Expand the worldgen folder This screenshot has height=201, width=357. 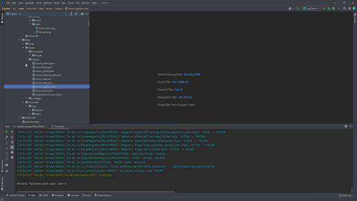tap(26, 98)
